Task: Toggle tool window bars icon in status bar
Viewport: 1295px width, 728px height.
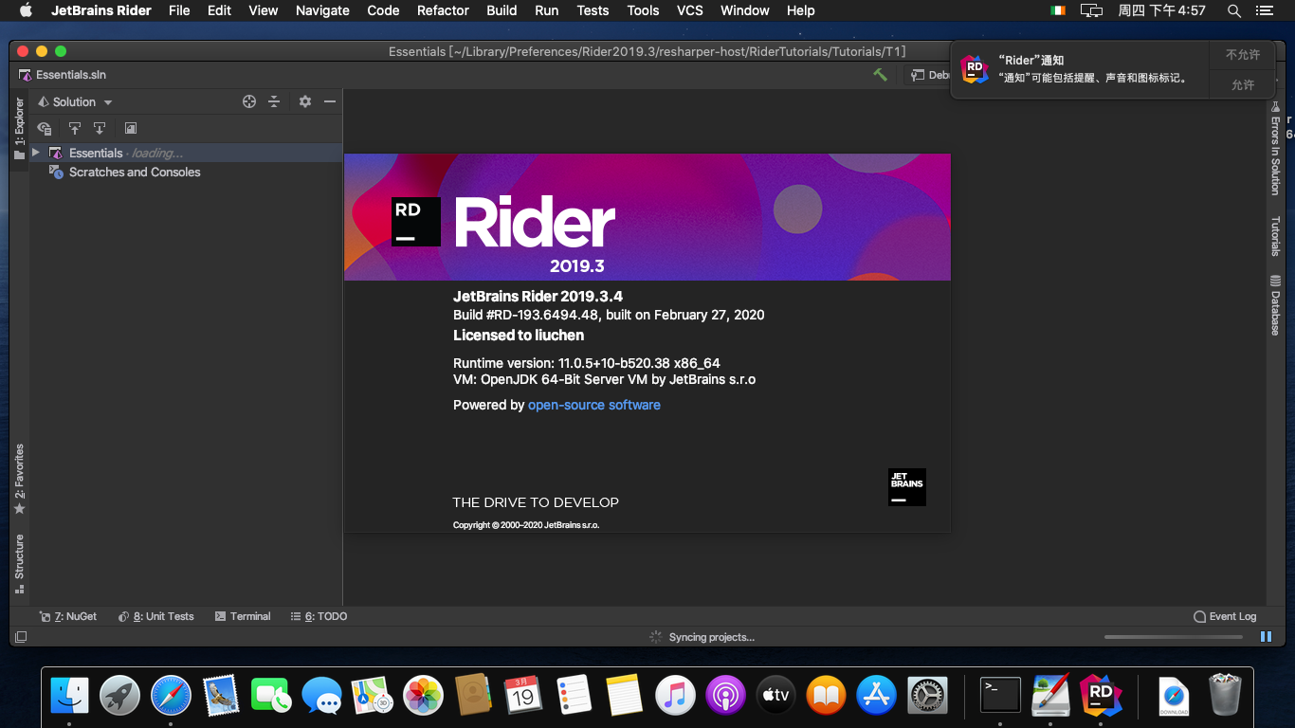Action: pos(21,637)
